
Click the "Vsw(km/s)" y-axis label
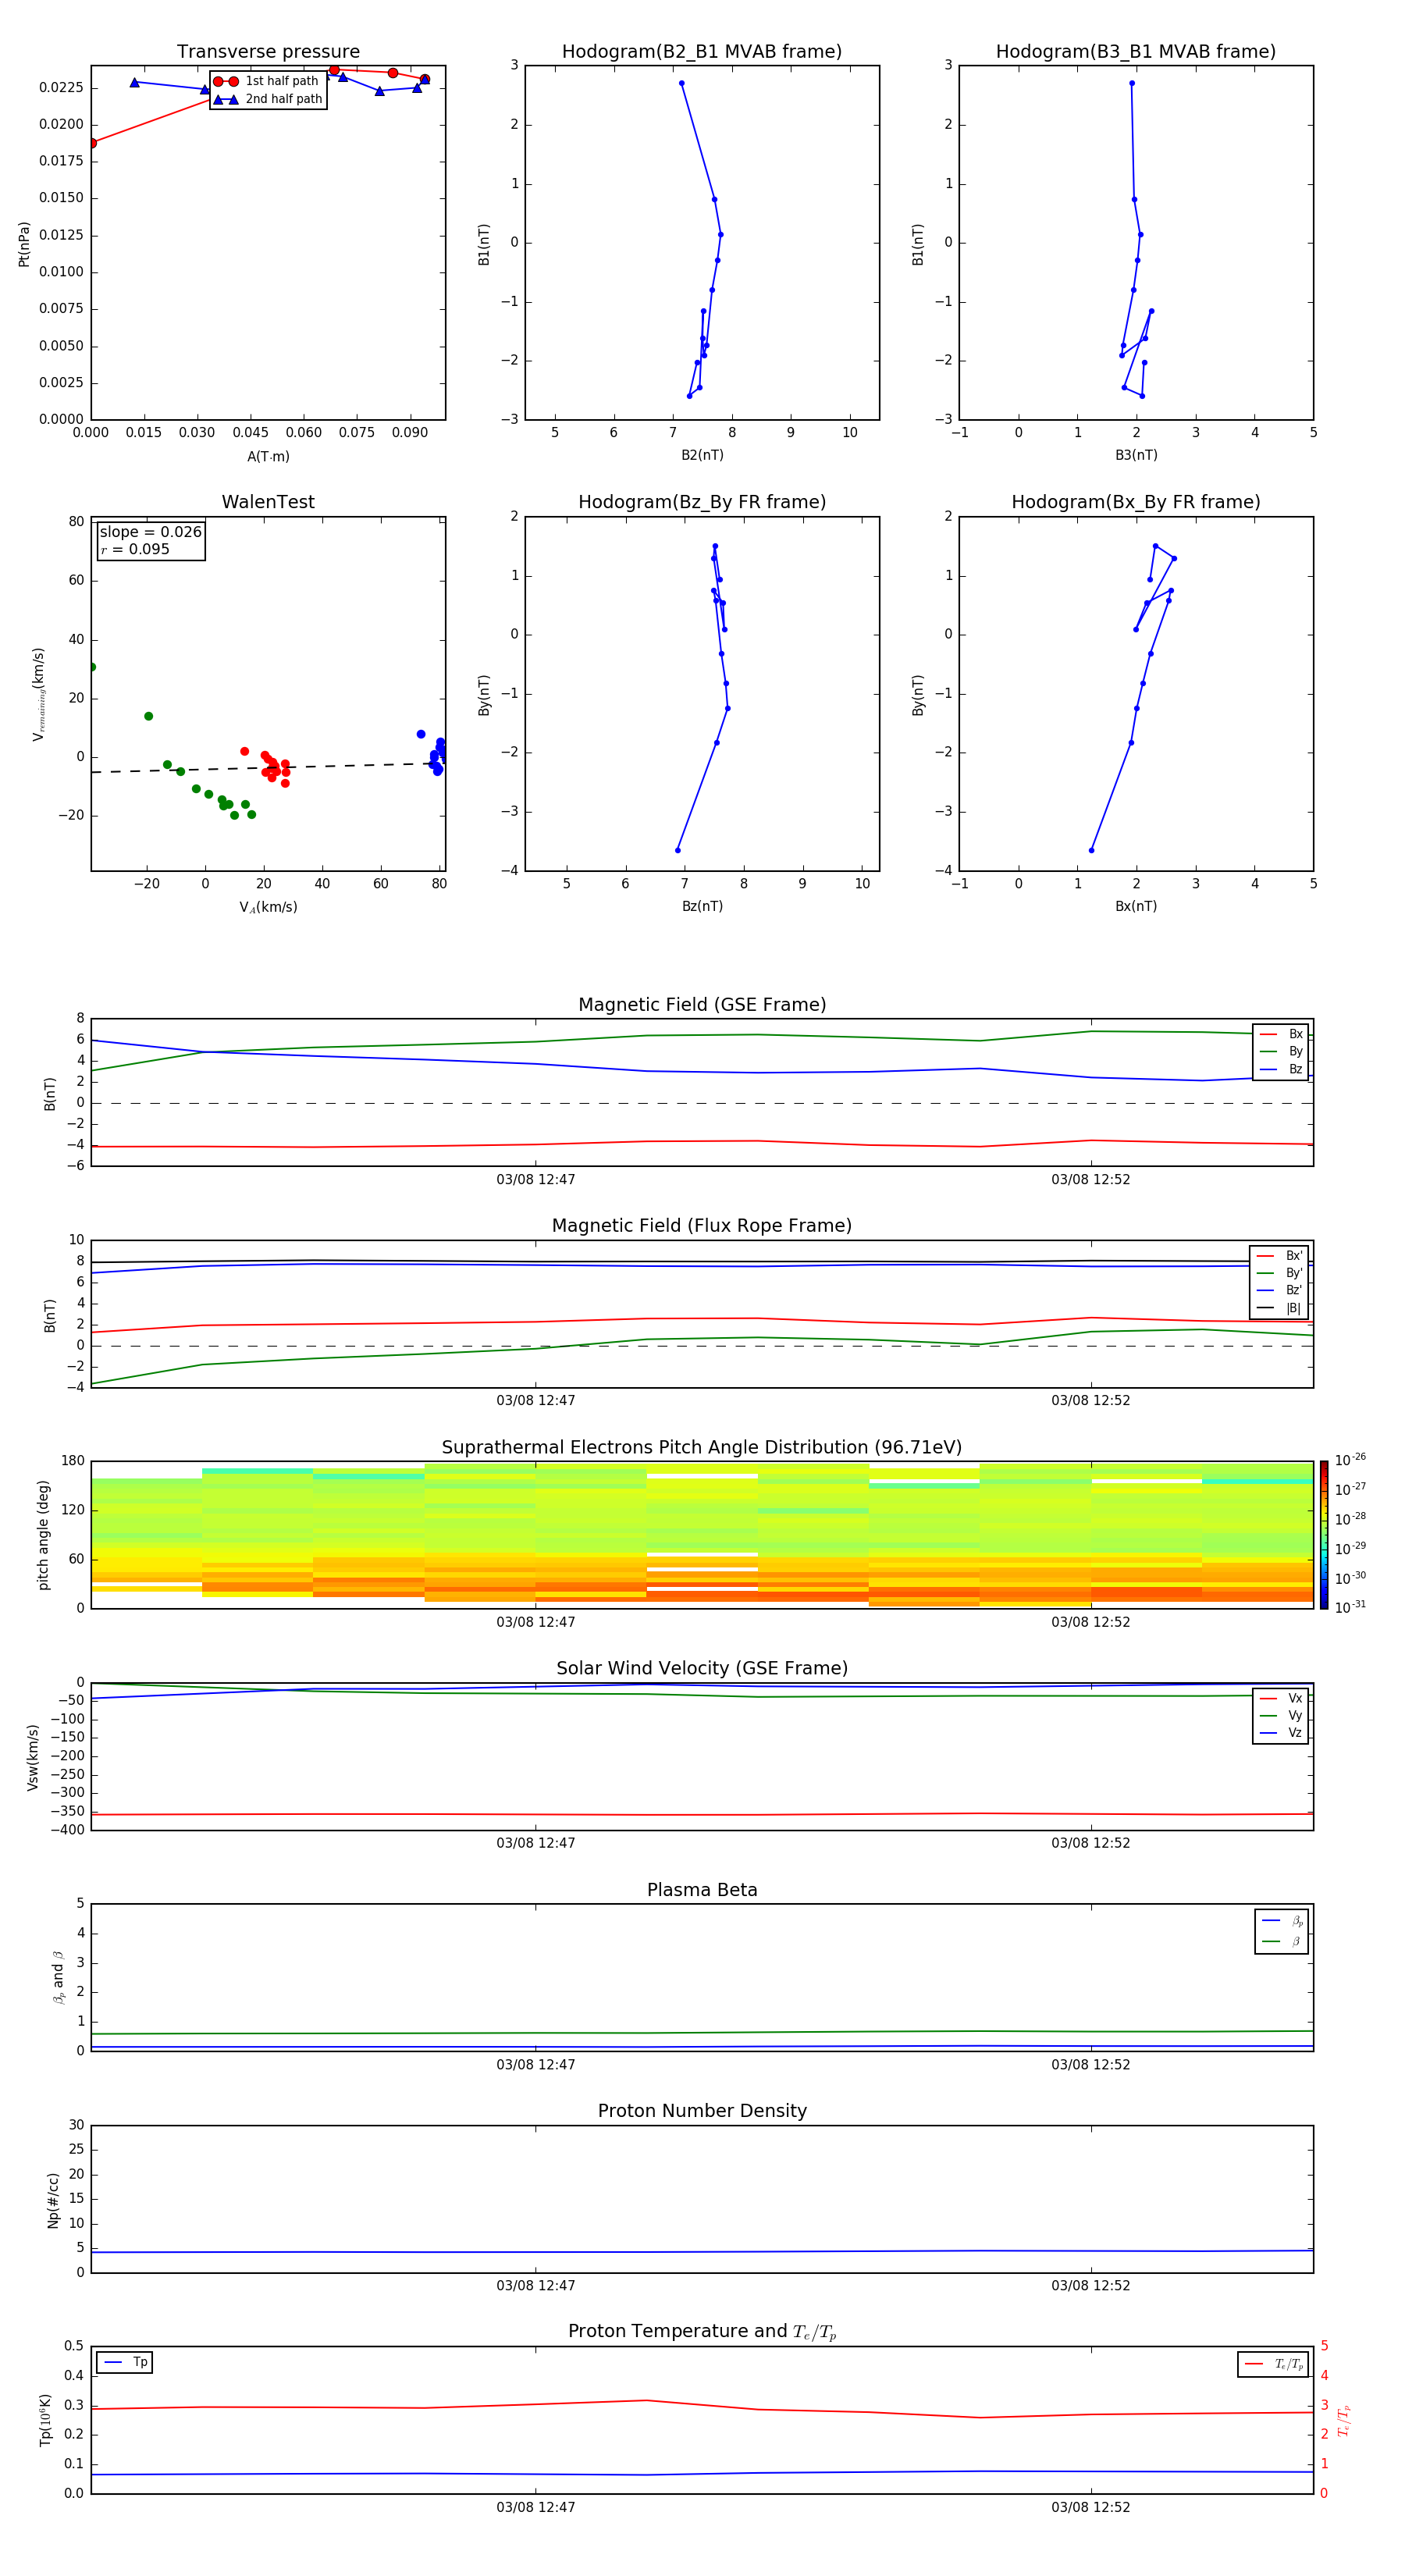click(x=32, y=1757)
